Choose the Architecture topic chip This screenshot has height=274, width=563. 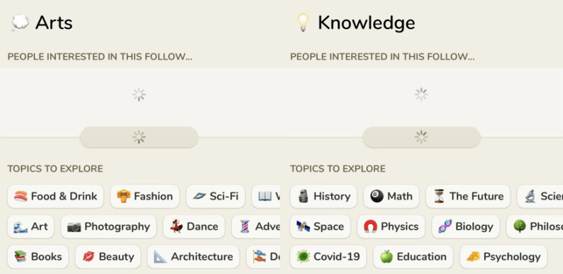point(193,257)
